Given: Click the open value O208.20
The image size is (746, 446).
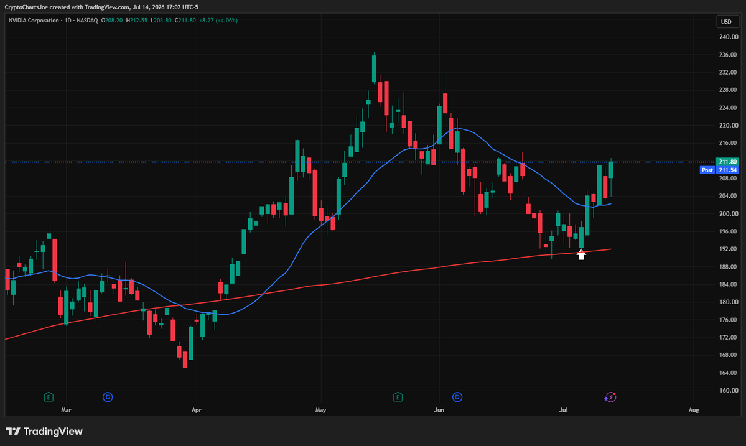Looking at the screenshot, I should coord(112,21).
